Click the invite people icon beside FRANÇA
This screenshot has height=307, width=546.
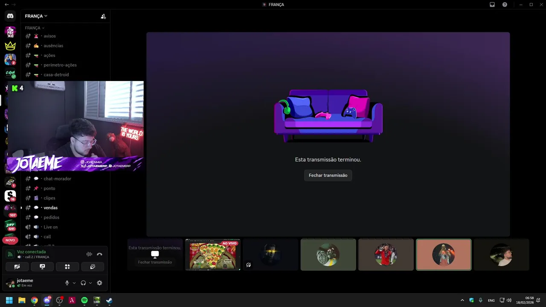coord(103,16)
